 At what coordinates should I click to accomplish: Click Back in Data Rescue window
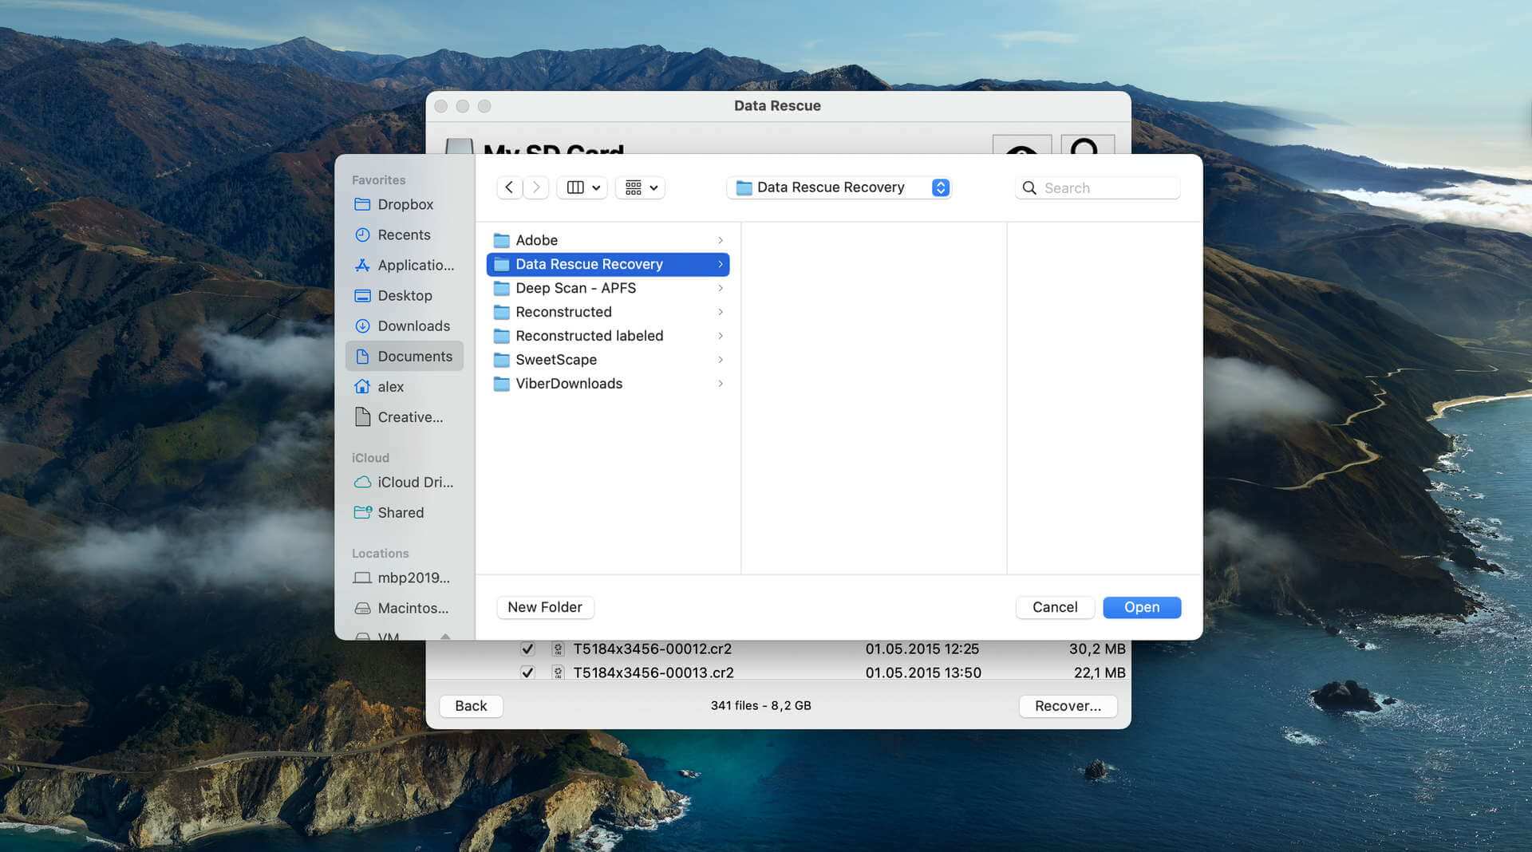pos(471,706)
